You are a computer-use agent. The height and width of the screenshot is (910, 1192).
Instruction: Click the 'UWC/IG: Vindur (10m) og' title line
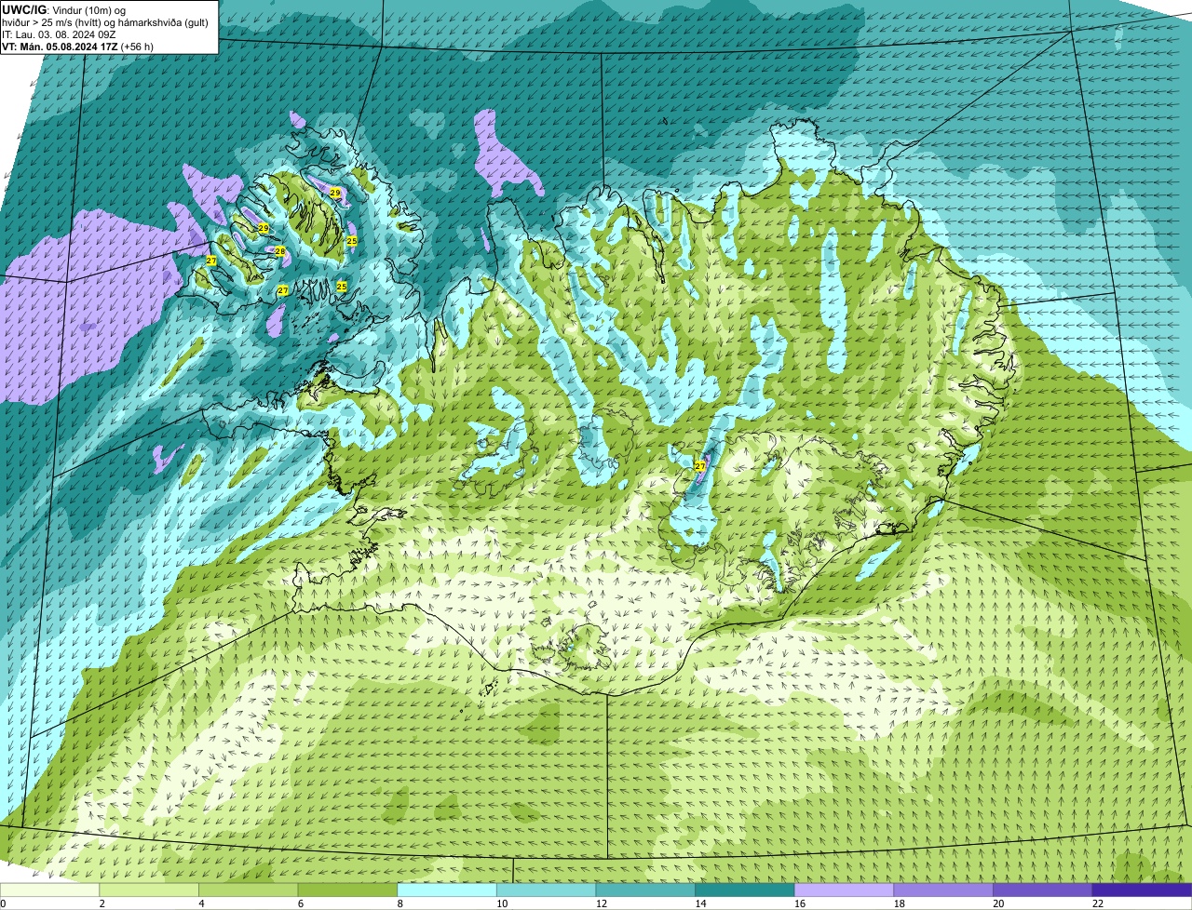coord(64,9)
